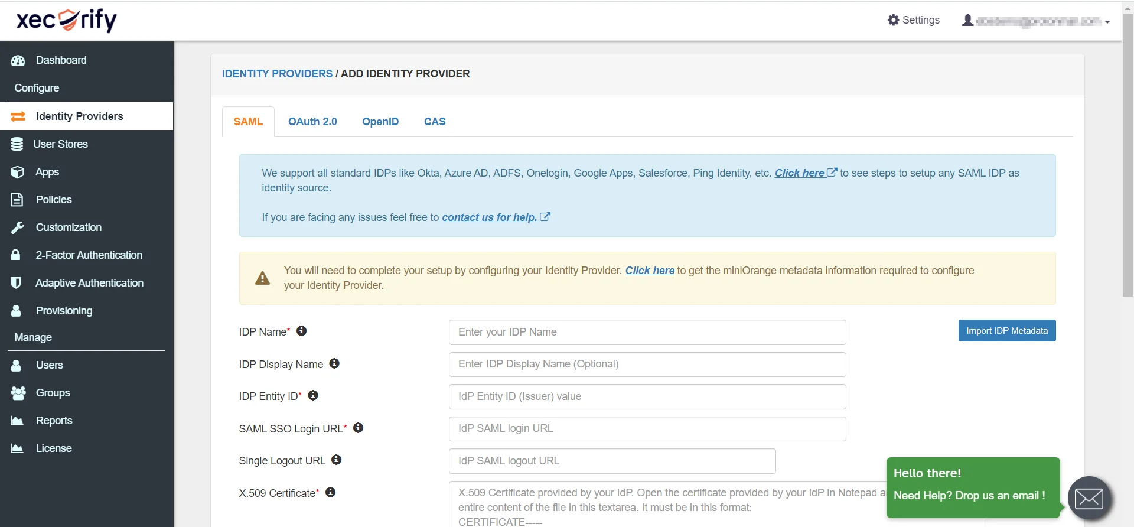This screenshot has width=1134, height=527.
Task: Click info icon next to X.509 Certificate
Action: point(331,493)
